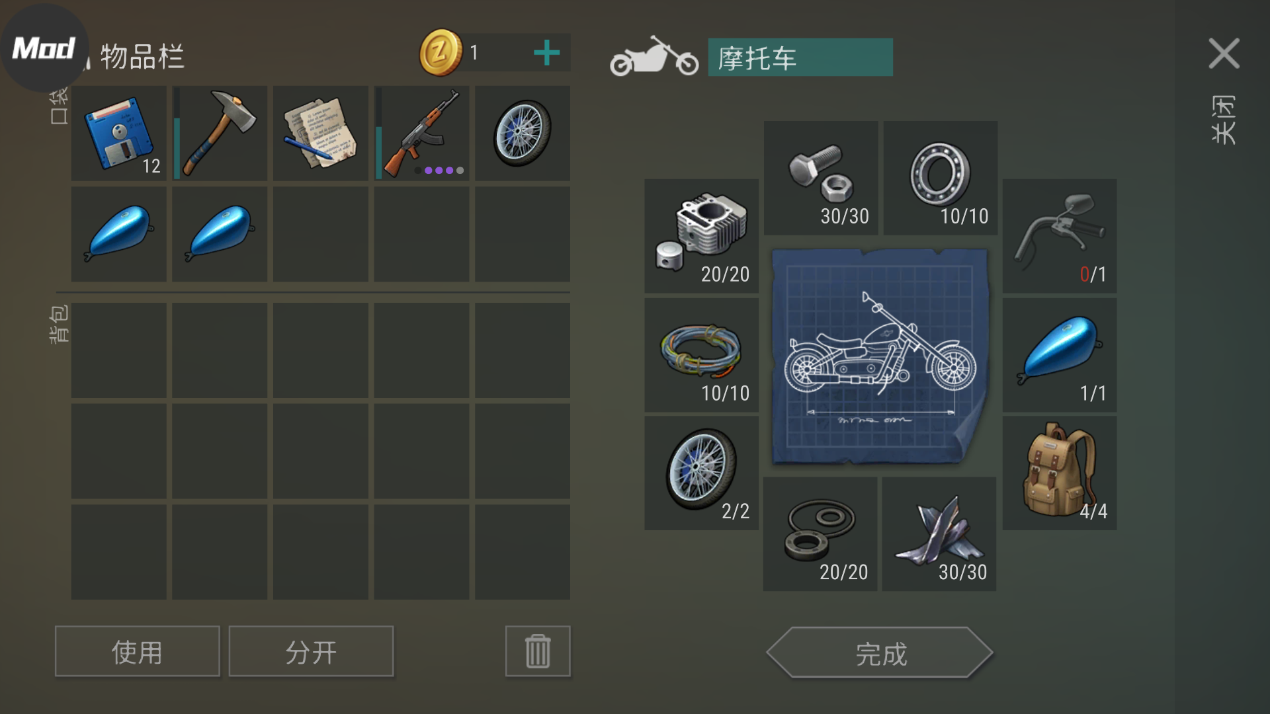Add coins with the plus button
This screenshot has width=1270, height=714.
[546, 53]
